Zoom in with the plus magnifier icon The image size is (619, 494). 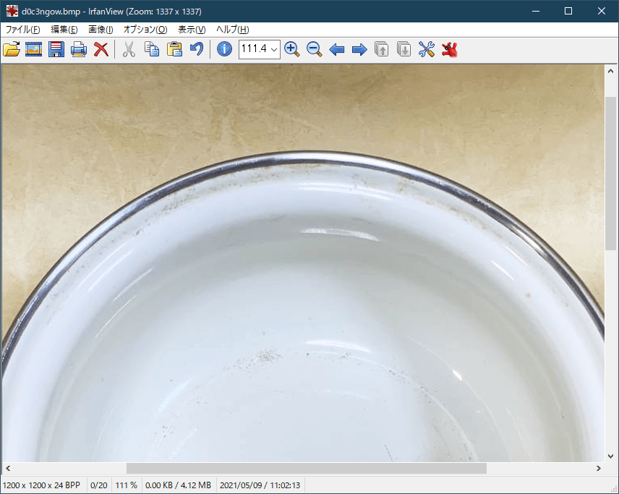(291, 49)
